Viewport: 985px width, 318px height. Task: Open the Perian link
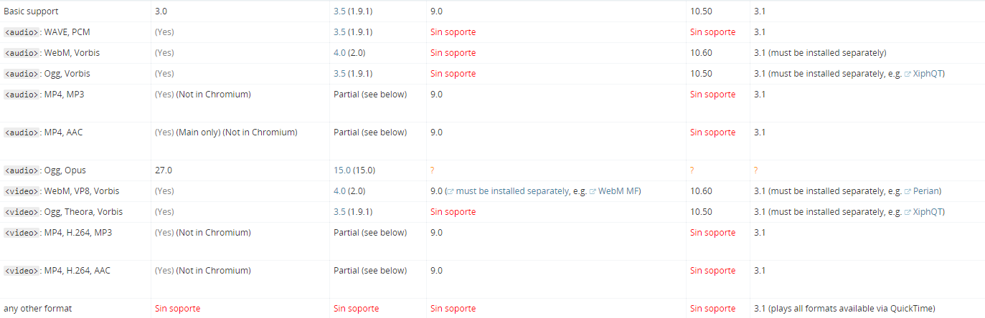click(x=925, y=191)
